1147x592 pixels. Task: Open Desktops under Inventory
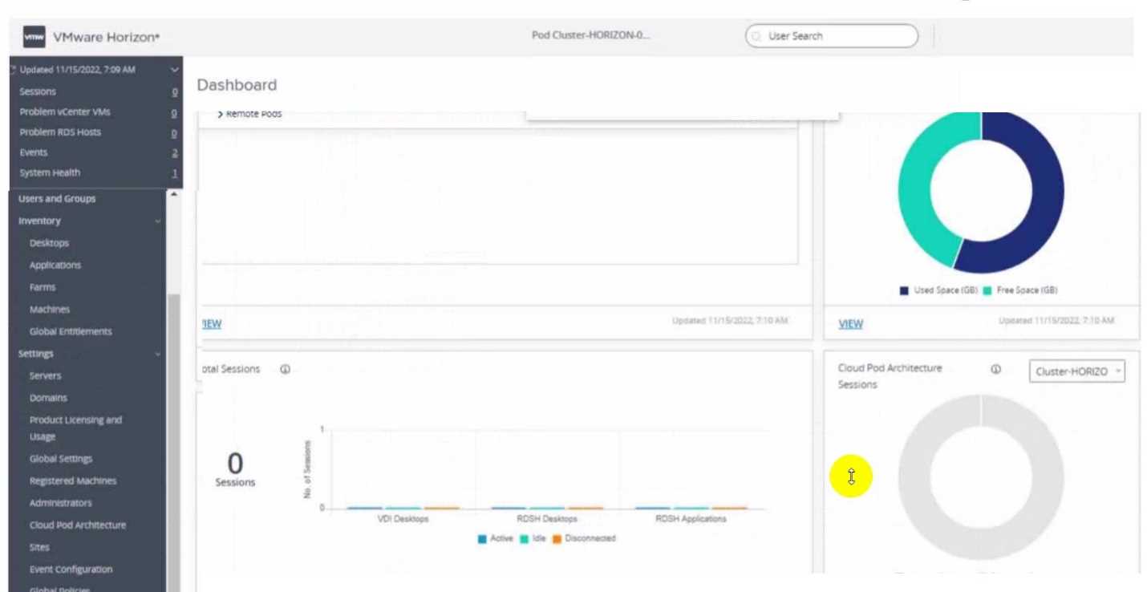point(49,243)
